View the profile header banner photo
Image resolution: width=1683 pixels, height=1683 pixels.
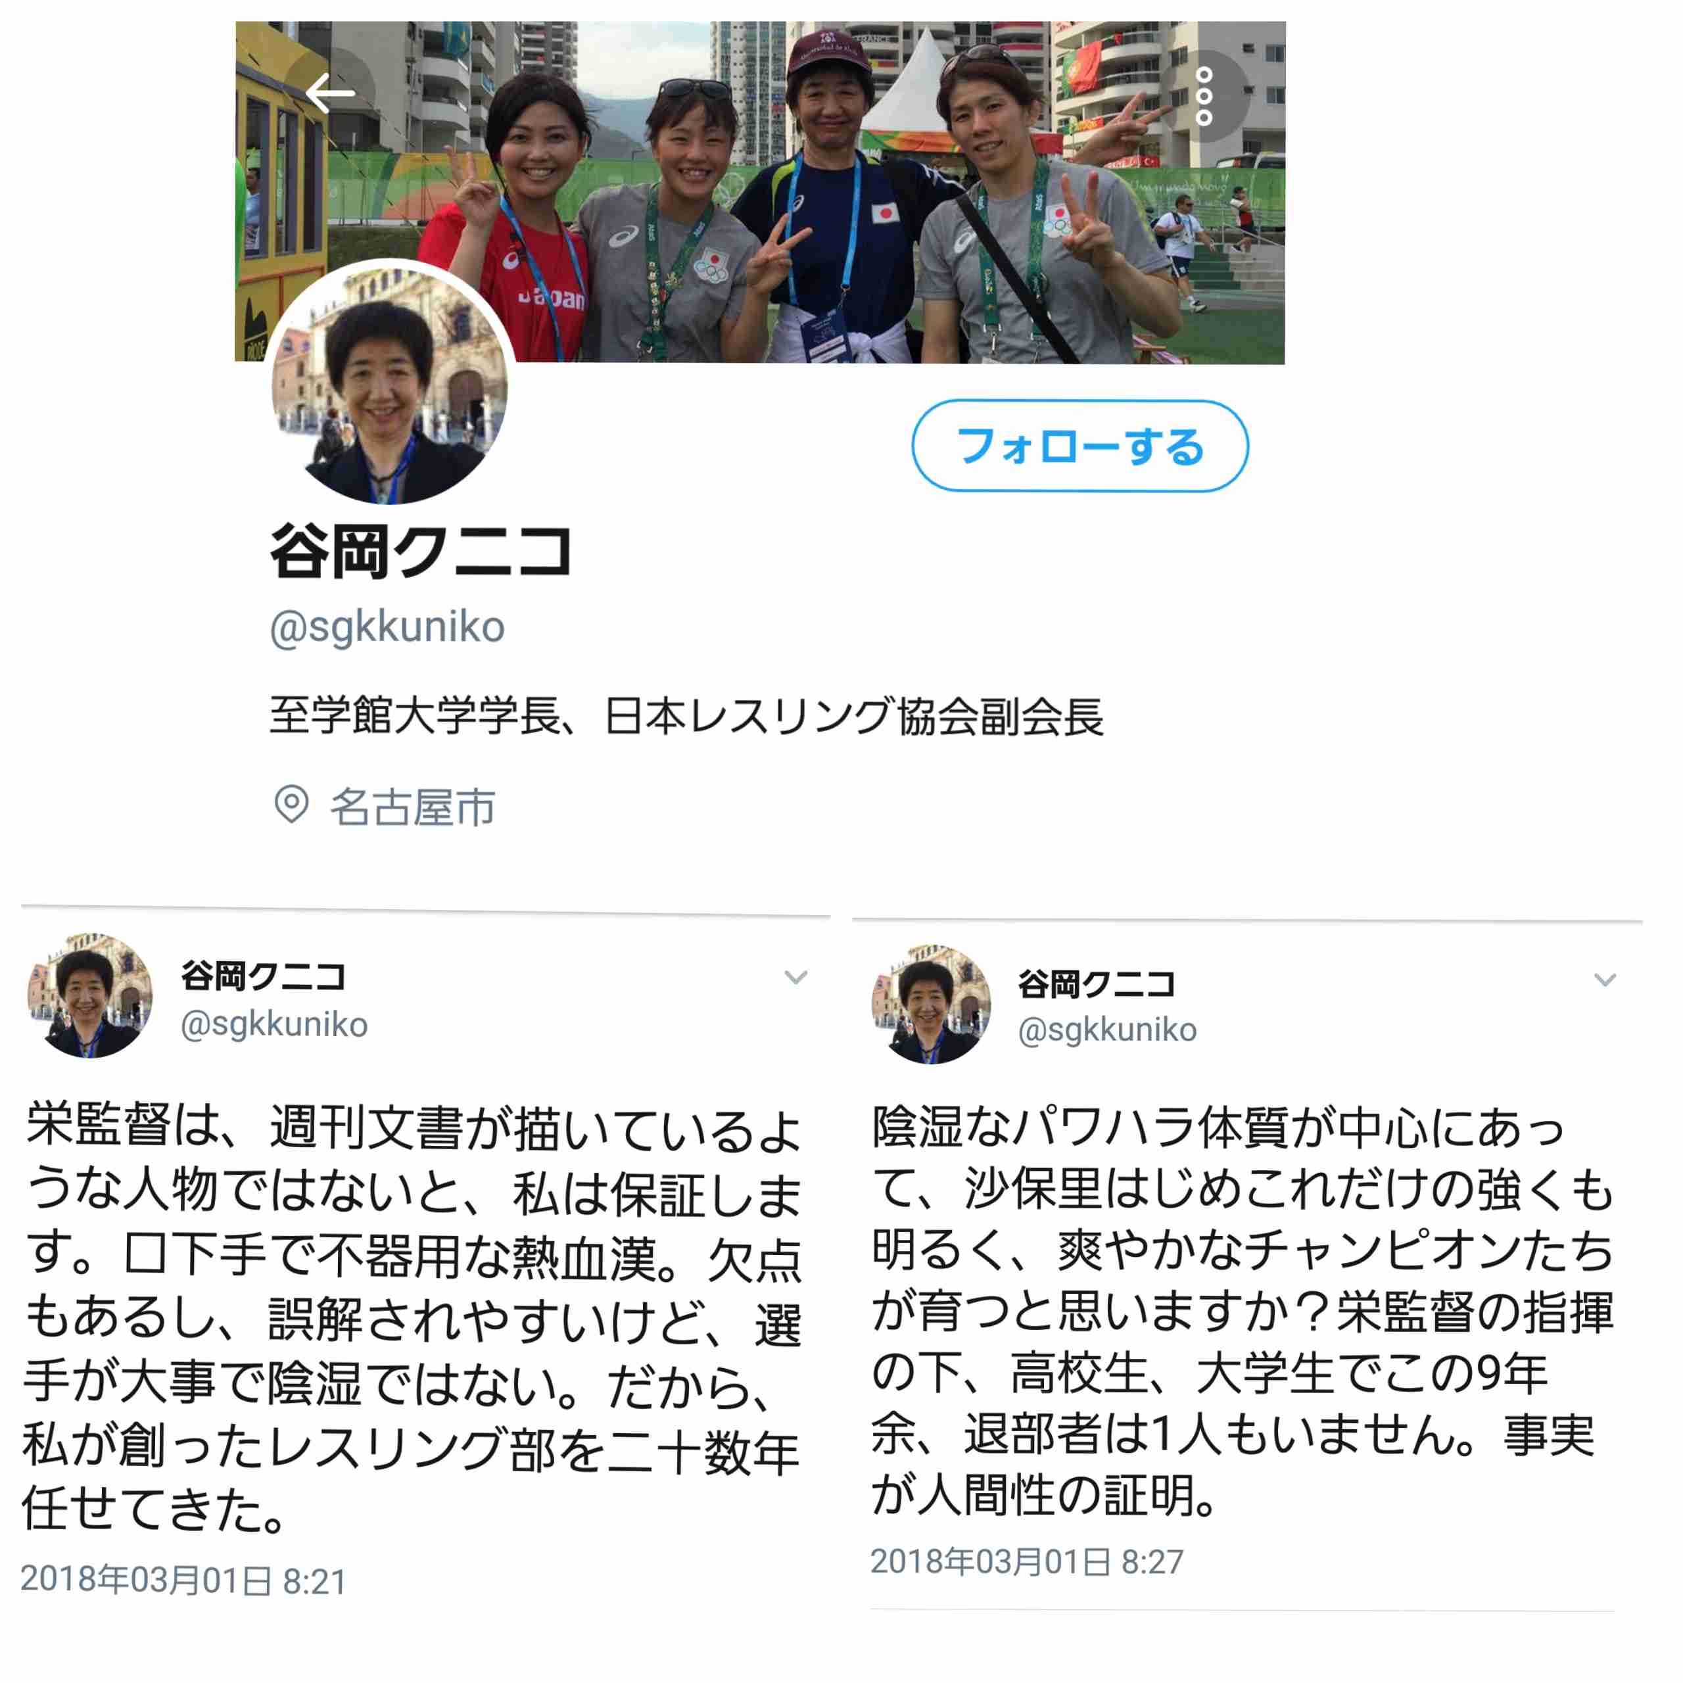coord(759,192)
